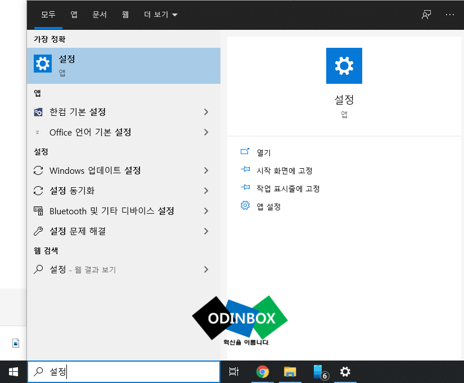Image resolution: width=464 pixels, height=383 pixels.
Task: Click the feedback person icon
Action: [426, 15]
